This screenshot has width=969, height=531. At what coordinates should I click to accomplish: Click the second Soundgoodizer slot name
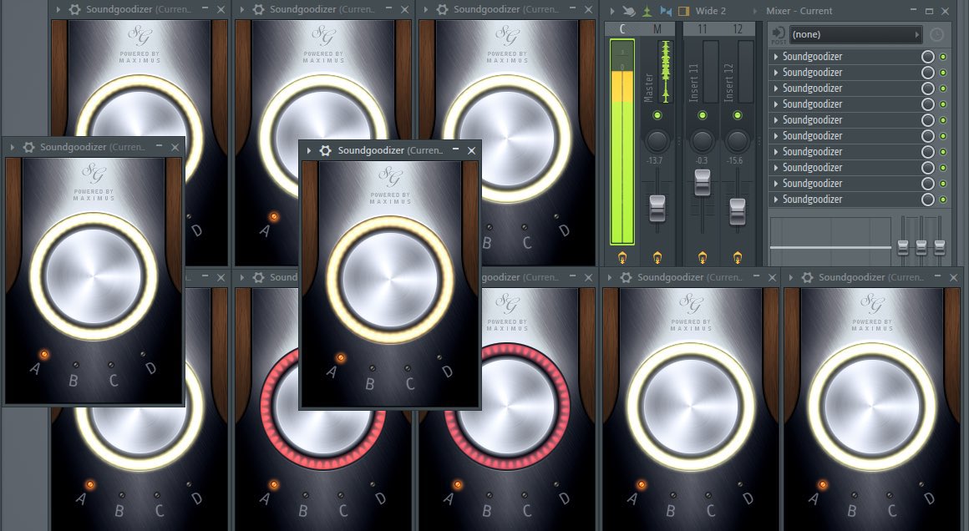pyautogui.click(x=812, y=73)
